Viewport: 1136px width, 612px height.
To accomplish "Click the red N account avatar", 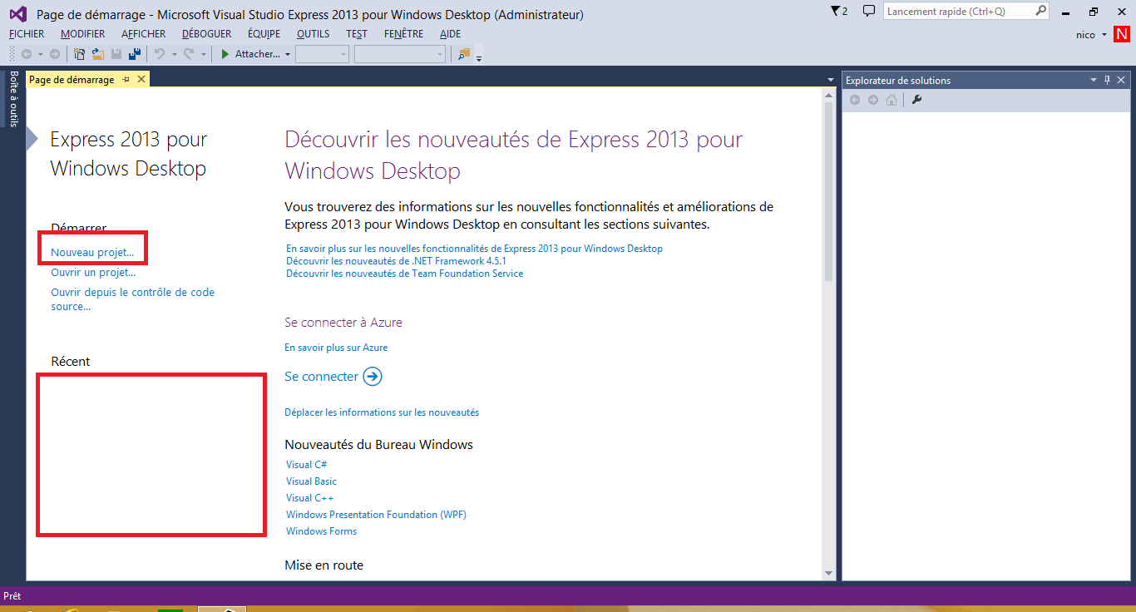I will pyautogui.click(x=1122, y=34).
